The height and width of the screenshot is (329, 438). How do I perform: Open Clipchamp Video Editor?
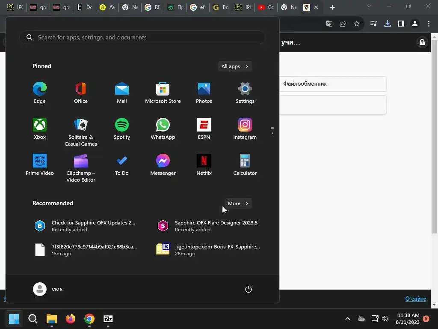click(x=81, y=168)
